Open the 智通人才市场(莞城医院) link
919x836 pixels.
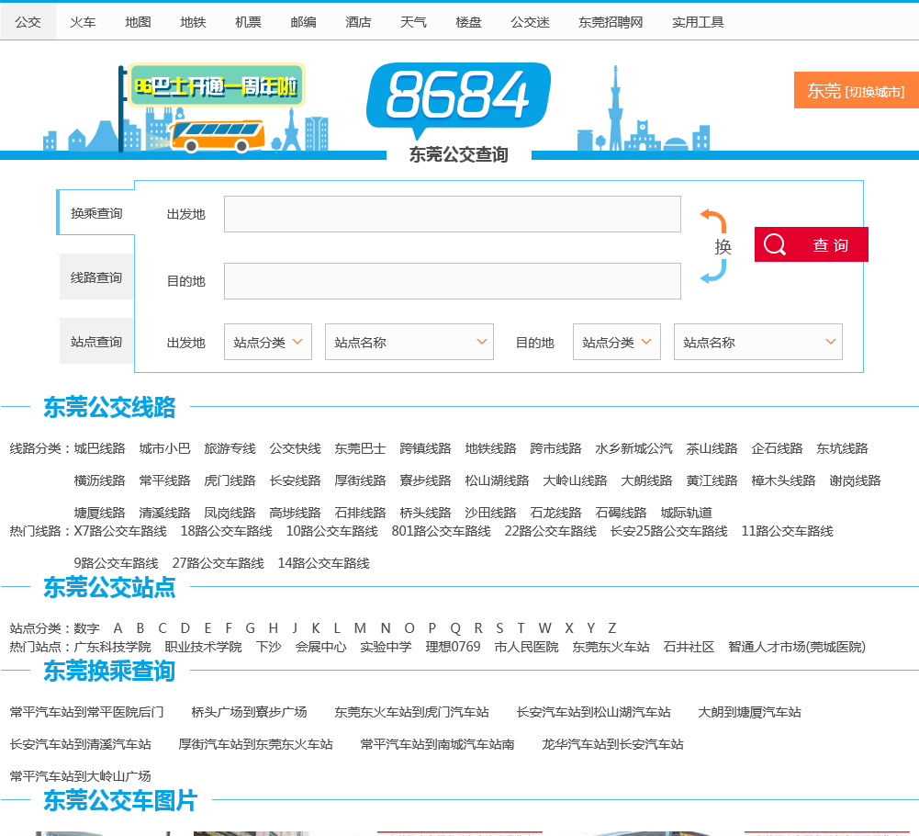pos(797,647)
